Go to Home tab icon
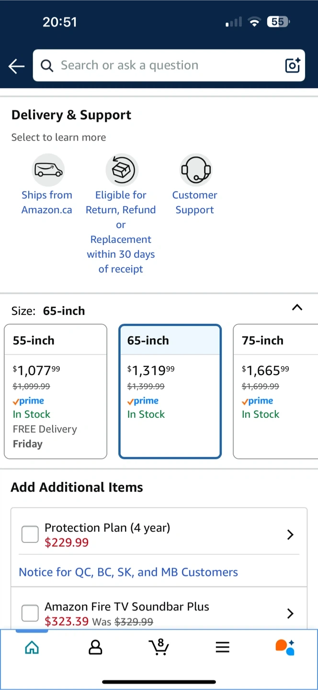The height and width of the screenshot is (690, 318). pyautogui.click(x=32, y=648)
